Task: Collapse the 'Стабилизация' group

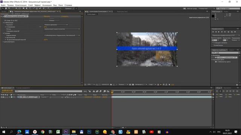Action: (3, 22)
